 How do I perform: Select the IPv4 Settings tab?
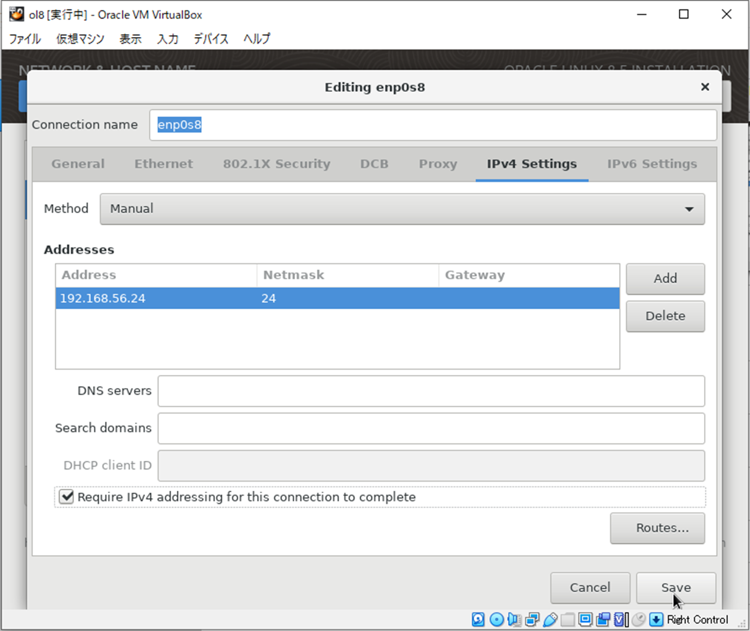pos(531,164)
